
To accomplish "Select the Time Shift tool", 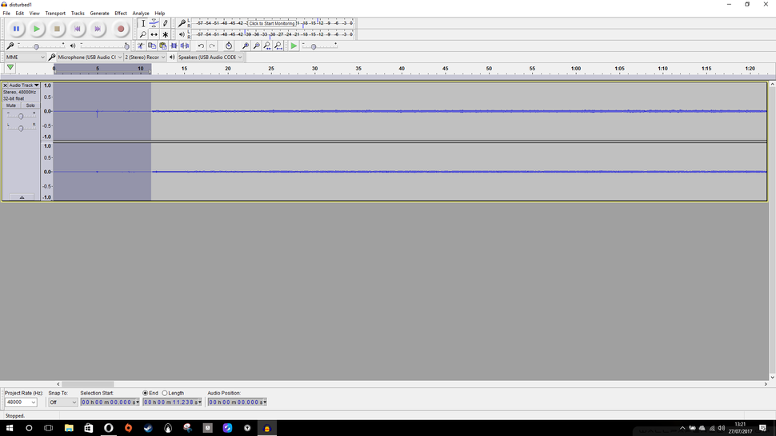I will [154, 34].
